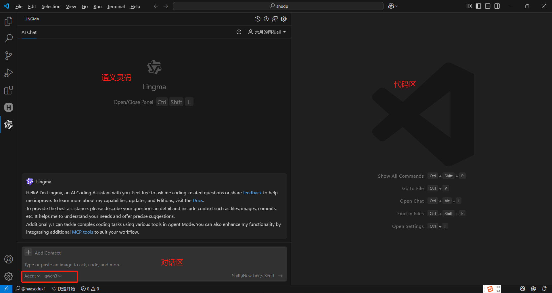The height and width of the screenshot is (293, 552).
Task: Open the Extensions view
Action: point(9,90)
